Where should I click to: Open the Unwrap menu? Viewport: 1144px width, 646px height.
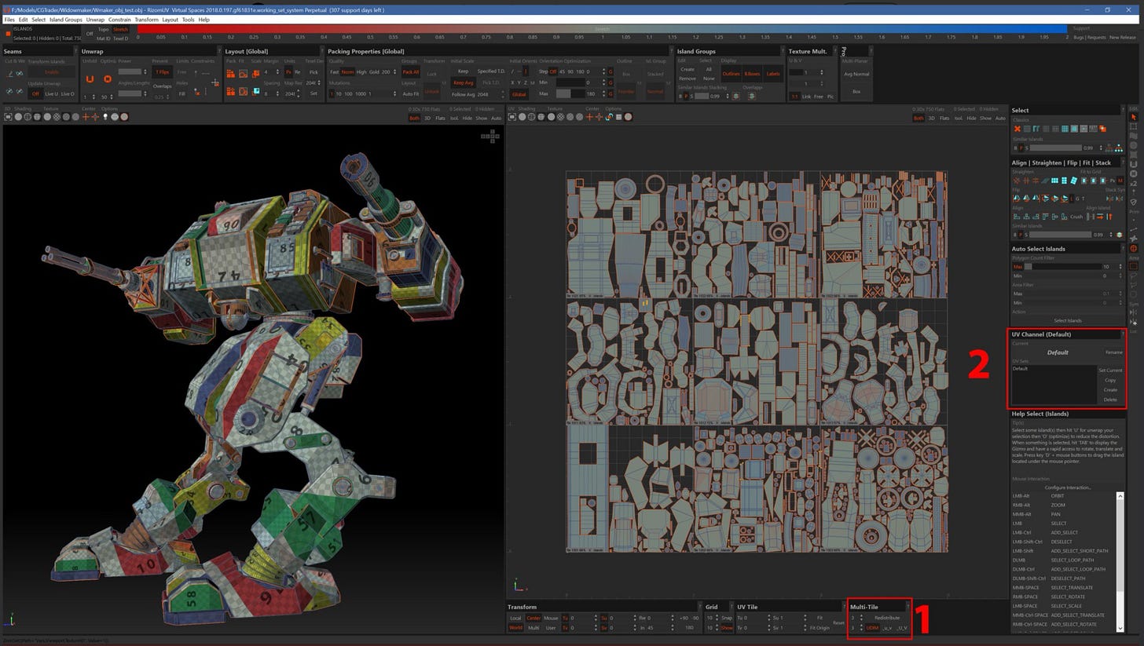(x=95, y=20)
